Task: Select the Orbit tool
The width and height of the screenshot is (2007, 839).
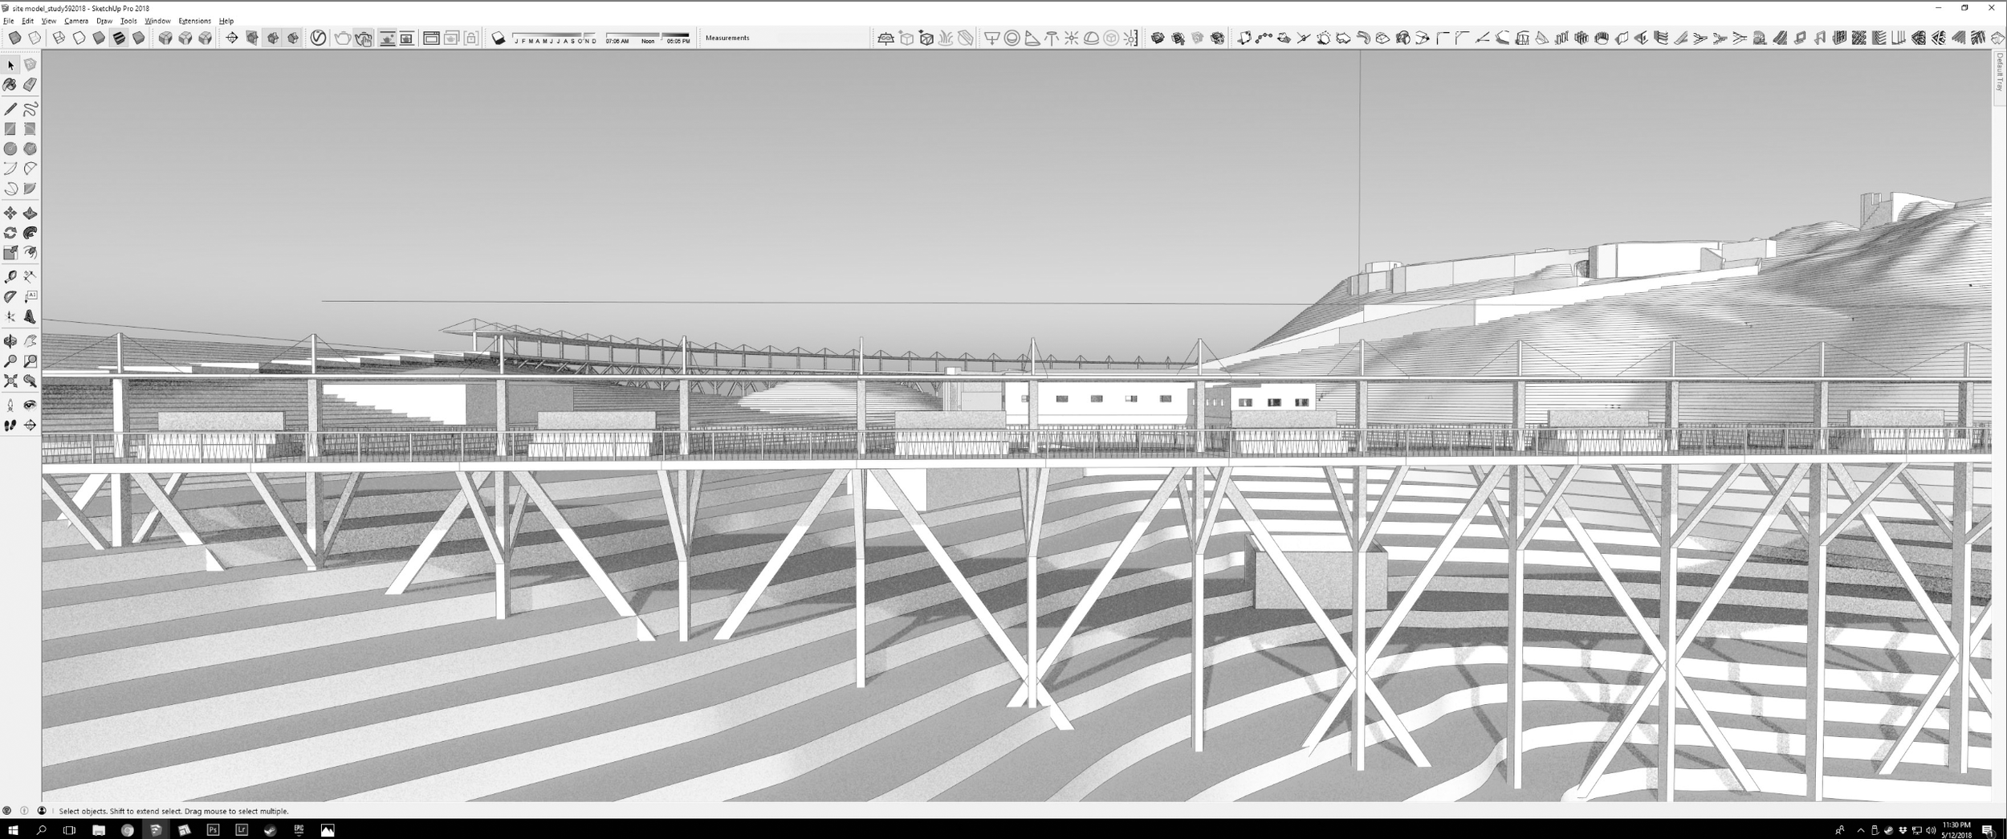Action: pyautogui.click(x=10, y=341)
